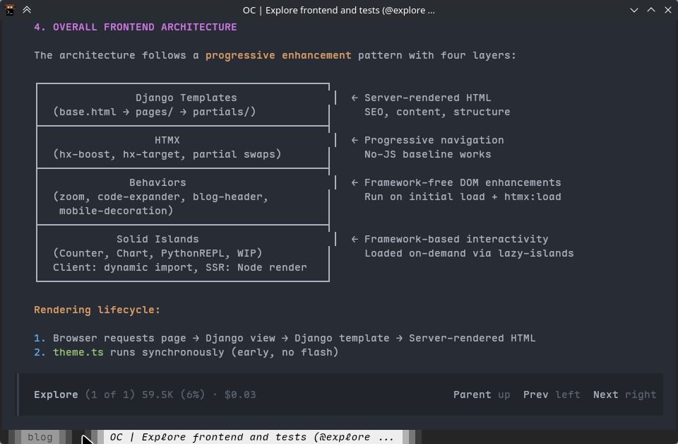Click the terminal app icon in title bar
Screen dimensions: 678x444
click(x=9, y=9)
